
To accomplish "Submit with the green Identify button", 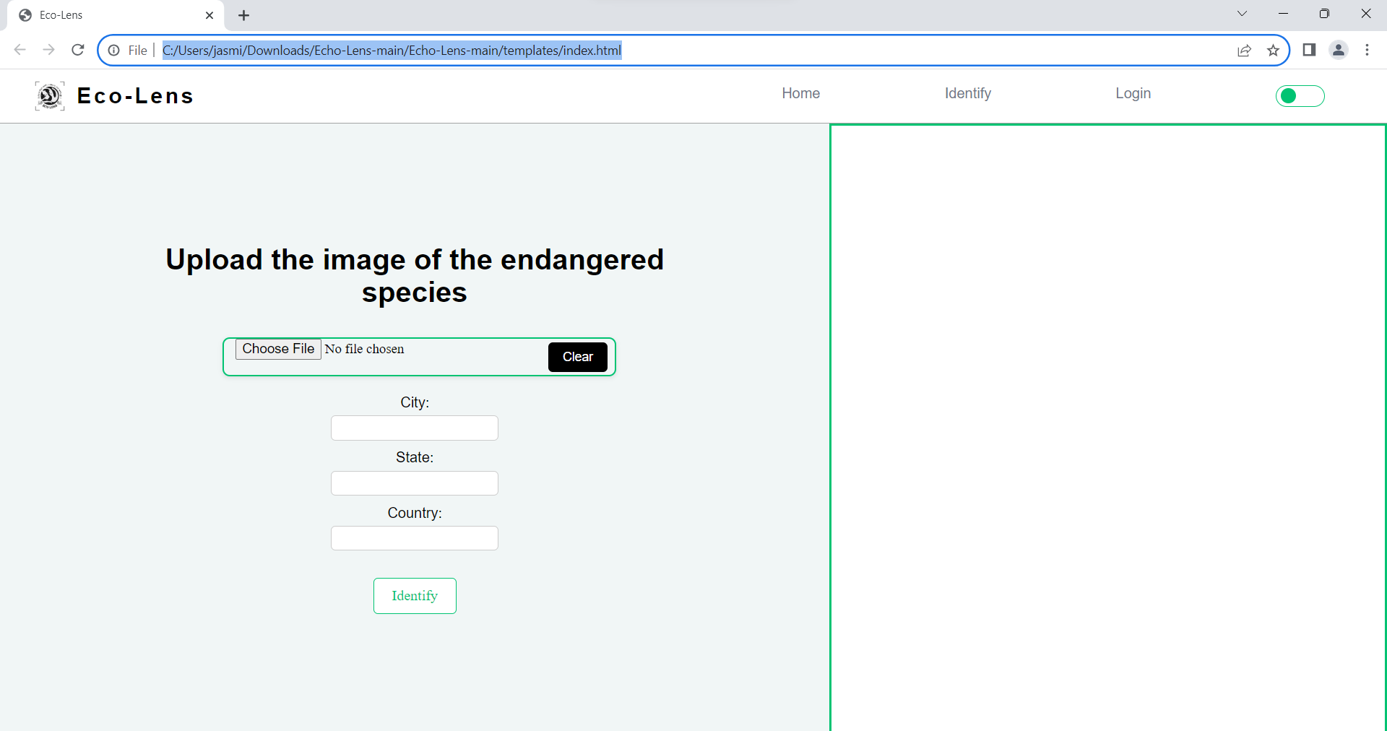I will 415,596.
